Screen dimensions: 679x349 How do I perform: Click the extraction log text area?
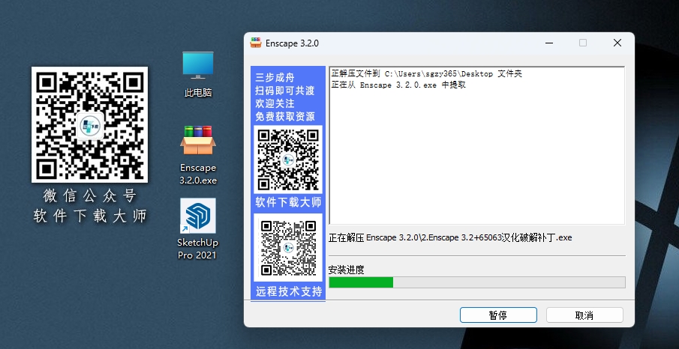476,145
